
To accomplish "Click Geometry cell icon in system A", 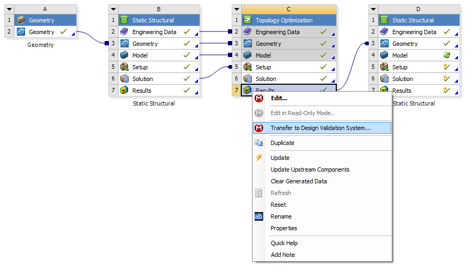I will click(x=21, y=31).
